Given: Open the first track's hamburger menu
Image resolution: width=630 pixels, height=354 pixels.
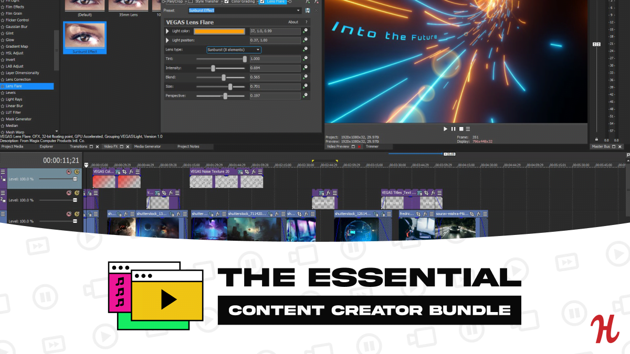Looking at the screenshot, I should [x=3, y=172].
